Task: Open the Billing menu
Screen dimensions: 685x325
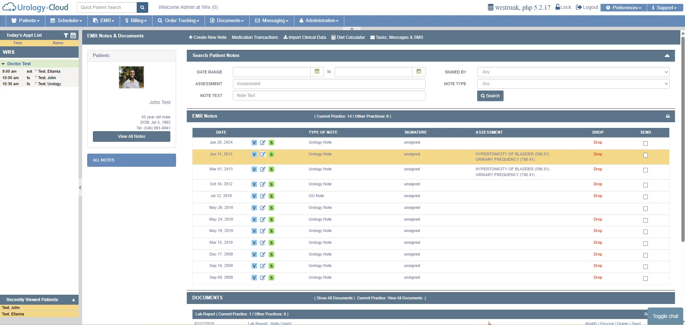Action: tap(136, 21)
